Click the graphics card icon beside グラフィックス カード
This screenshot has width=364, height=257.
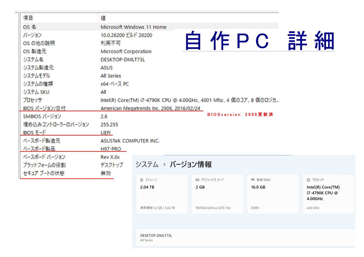click(197, 180)
